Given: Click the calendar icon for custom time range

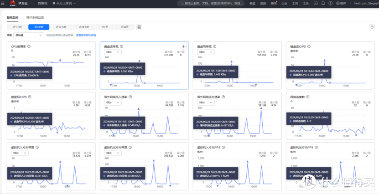Looking at the screenshot, I should click(139, 27).
